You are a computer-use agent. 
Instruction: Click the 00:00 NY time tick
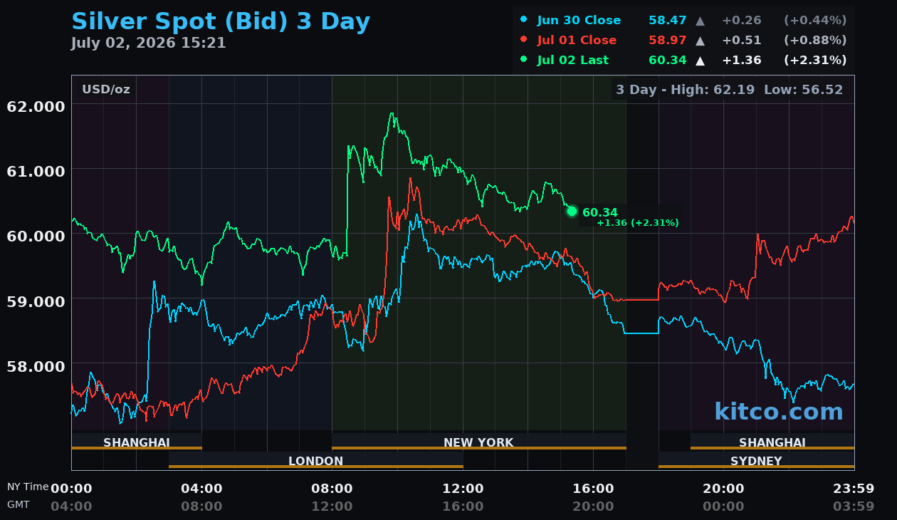71,489
